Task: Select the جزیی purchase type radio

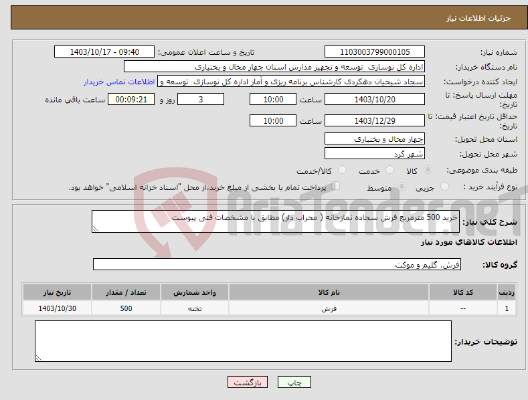Action: (x=444, y=186)
